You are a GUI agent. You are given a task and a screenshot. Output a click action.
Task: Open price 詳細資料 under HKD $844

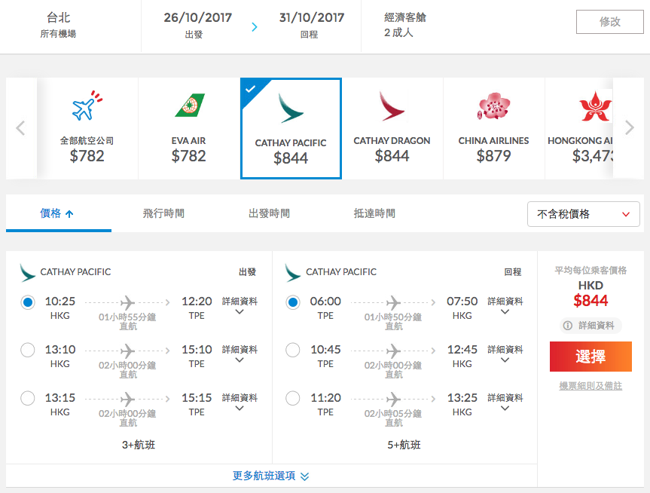[590, 326]
